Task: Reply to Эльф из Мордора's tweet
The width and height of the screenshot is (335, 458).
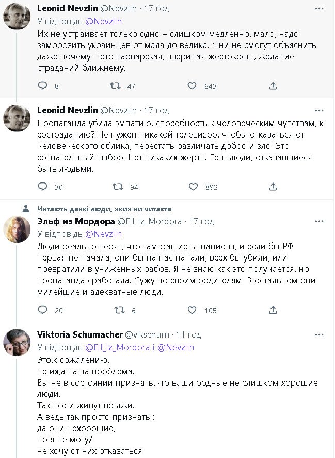Action: pyautogui.click(x=43, y=310)
